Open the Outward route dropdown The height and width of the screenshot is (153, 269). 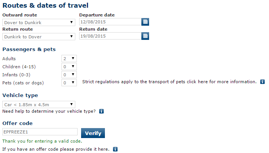(x=39, y=22)
